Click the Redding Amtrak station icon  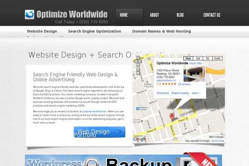138,109
